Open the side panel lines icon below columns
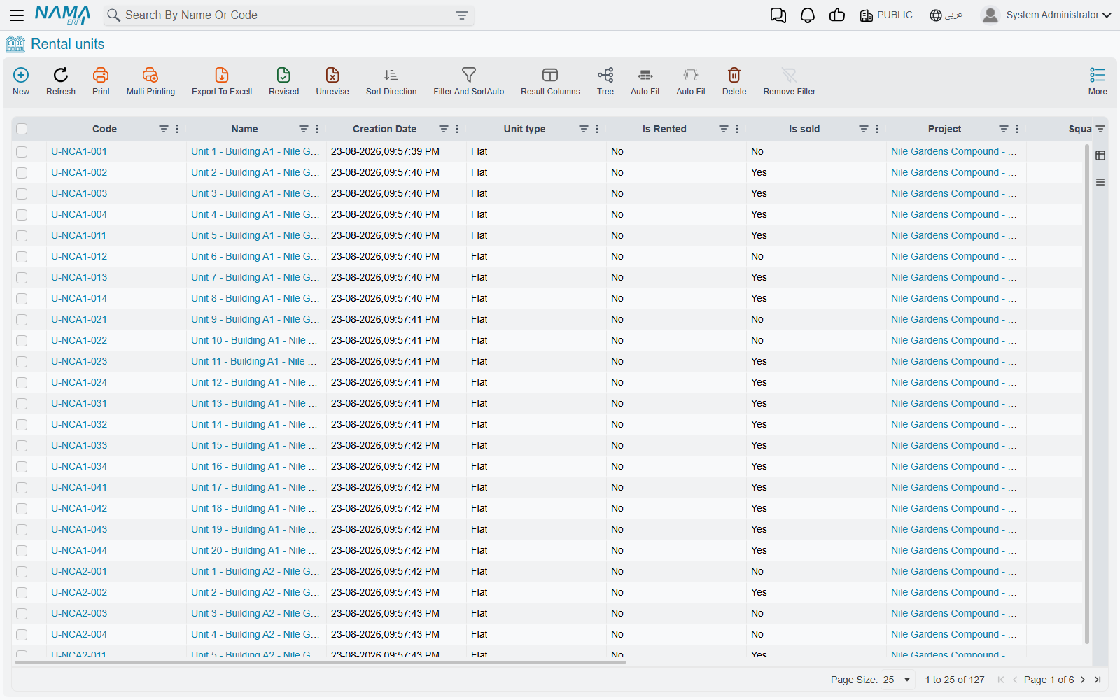Viewport: 1120px width, 700px height. (1100, 182)
